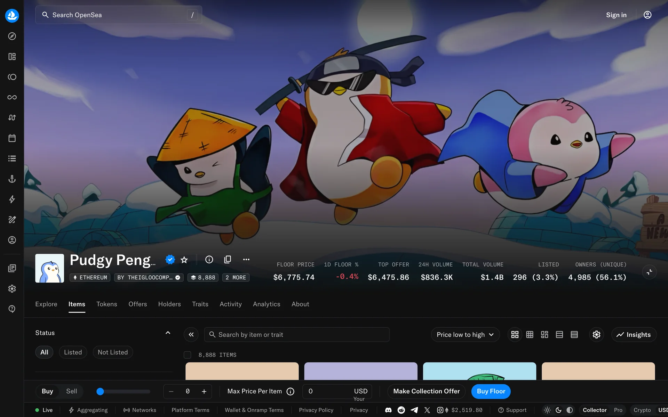Click Sign in
Image resolution: width=668 pixels, height=417 pixels.
tap(616, 15)
